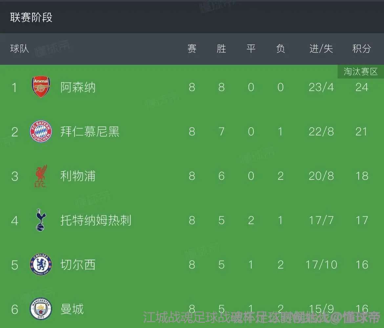Sort by the 积分 column header
This screenshot has height=328, width=384.
tap(361, 49)
